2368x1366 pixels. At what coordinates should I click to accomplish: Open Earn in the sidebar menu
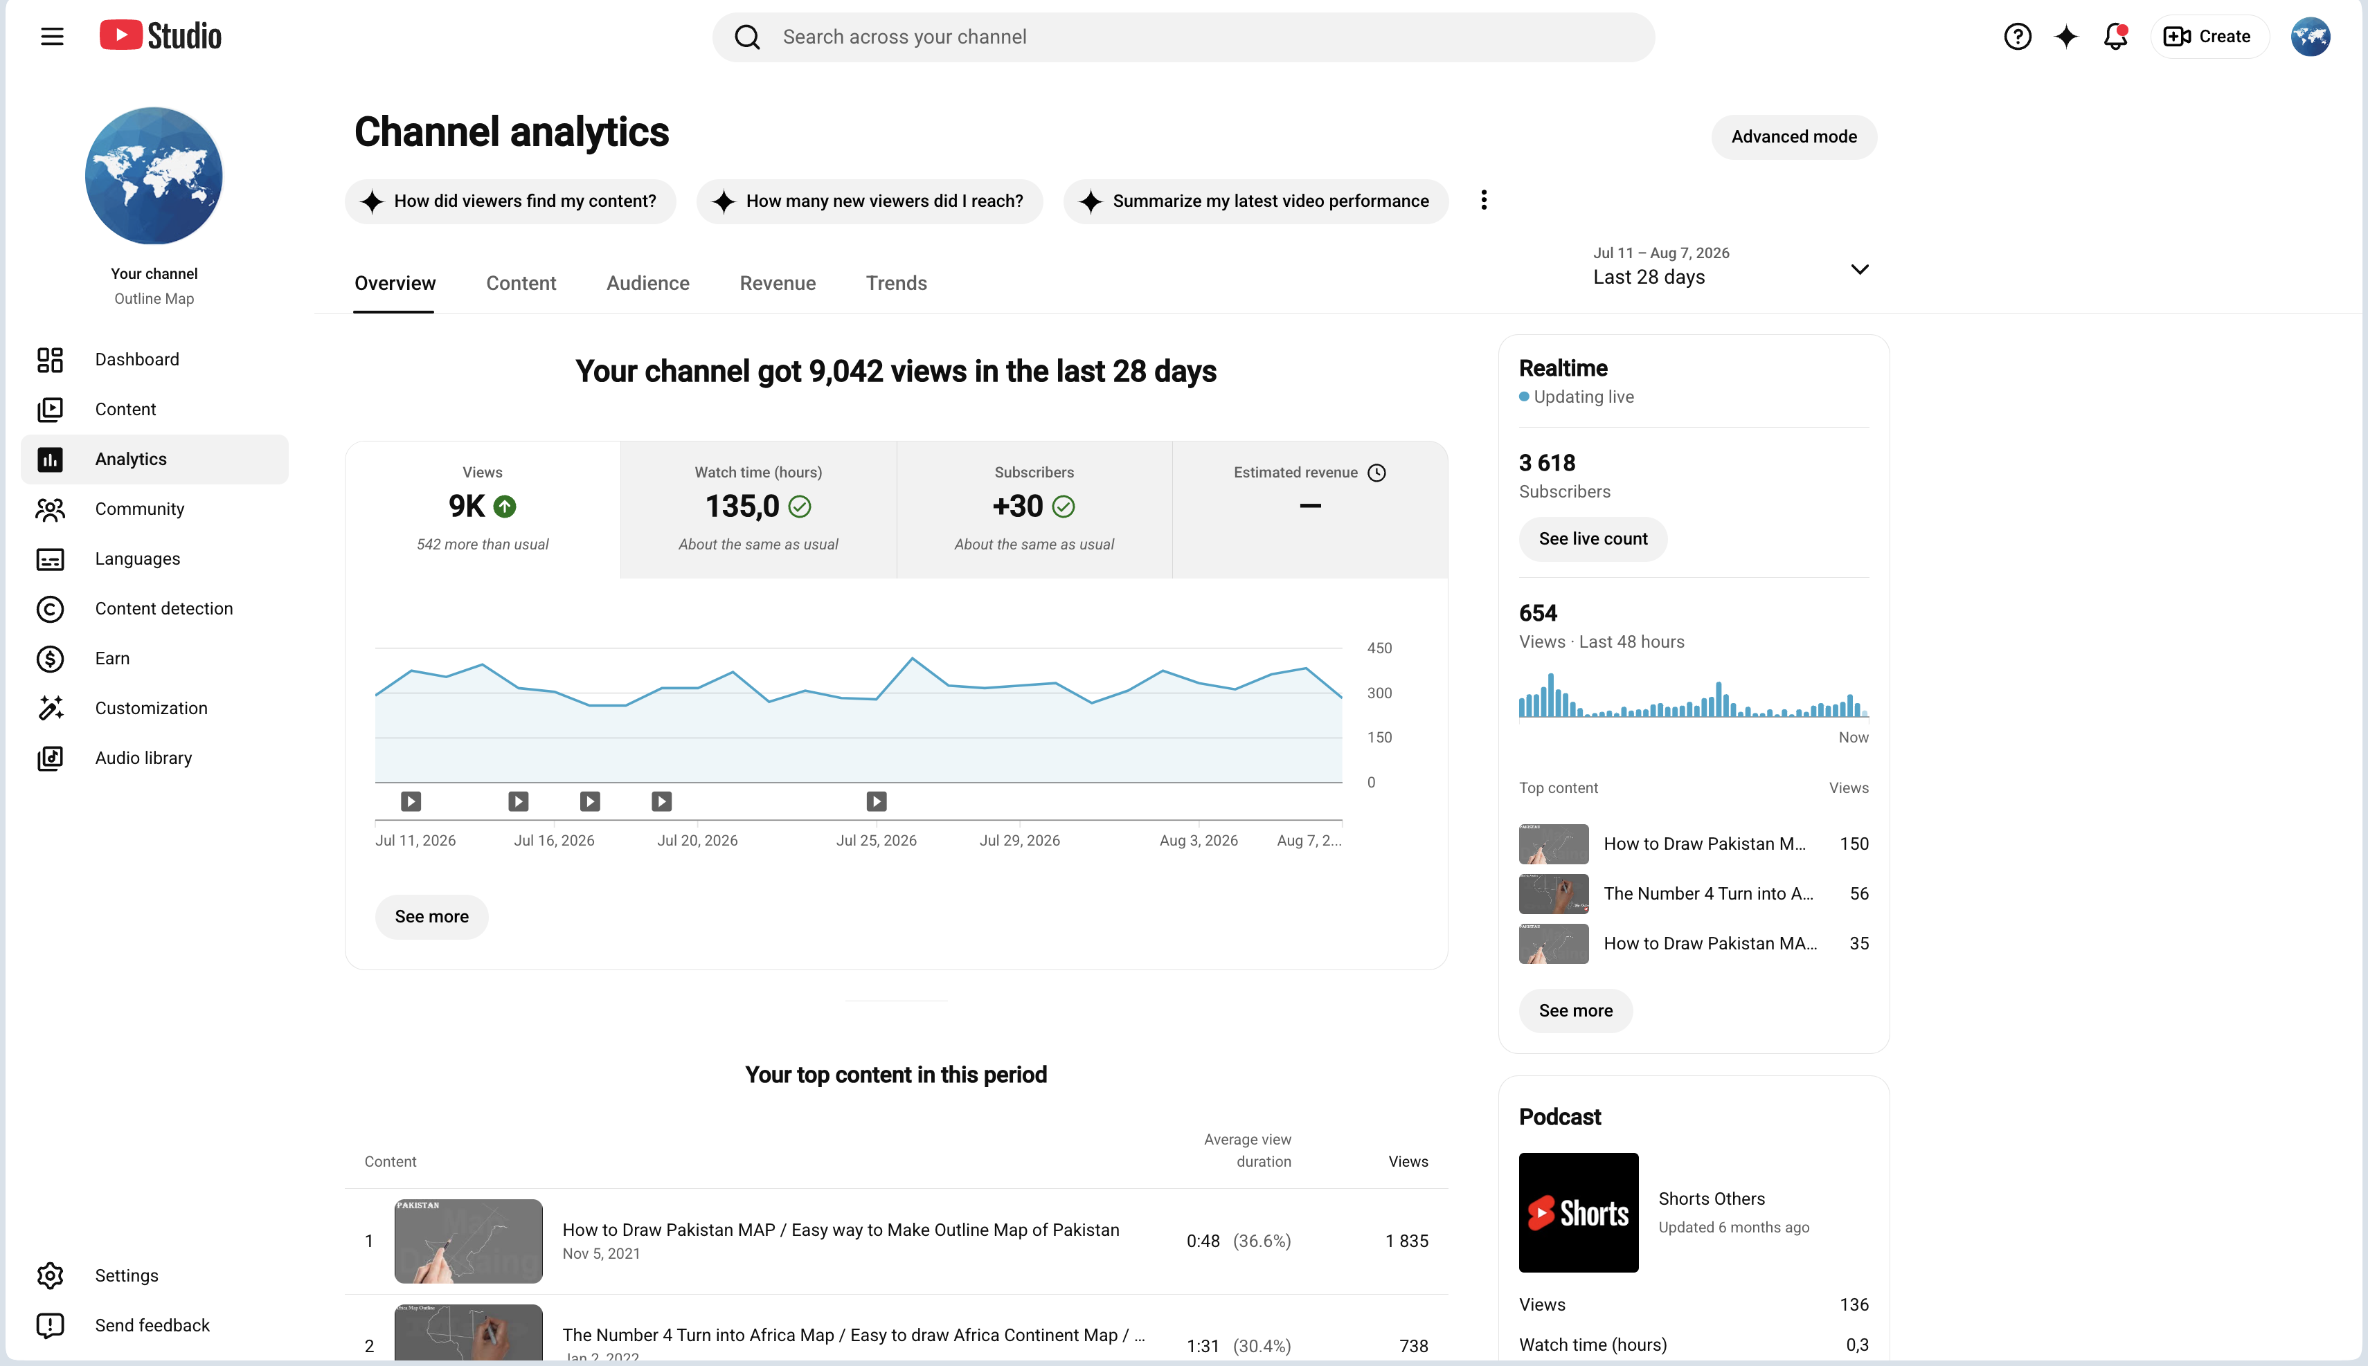155,659
